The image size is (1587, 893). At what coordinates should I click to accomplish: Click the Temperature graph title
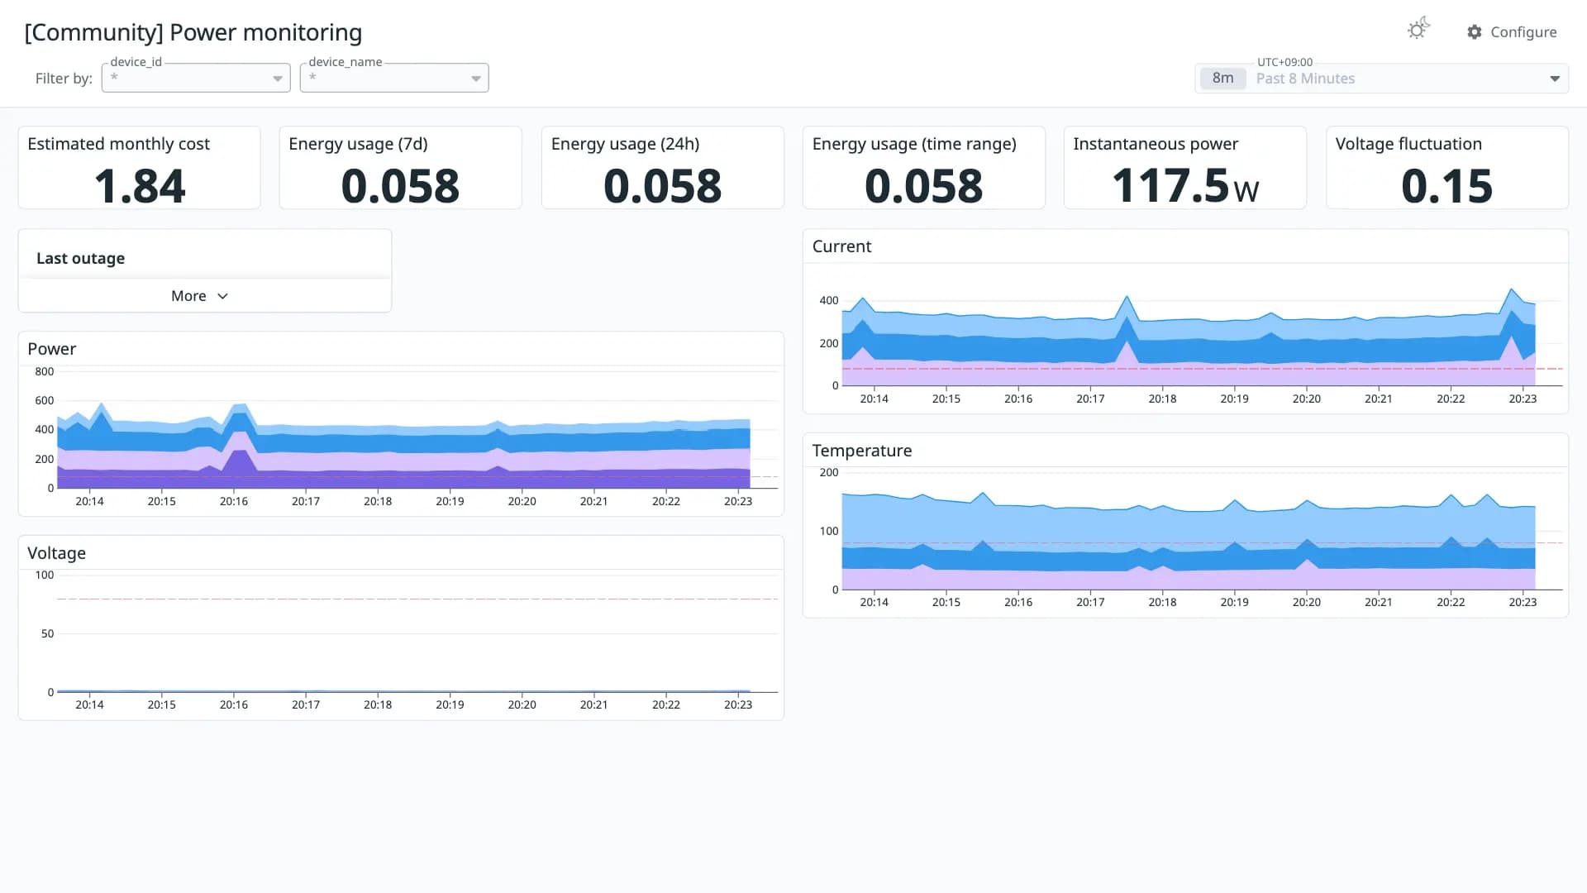pyautogui.click(x=861, y=451)
